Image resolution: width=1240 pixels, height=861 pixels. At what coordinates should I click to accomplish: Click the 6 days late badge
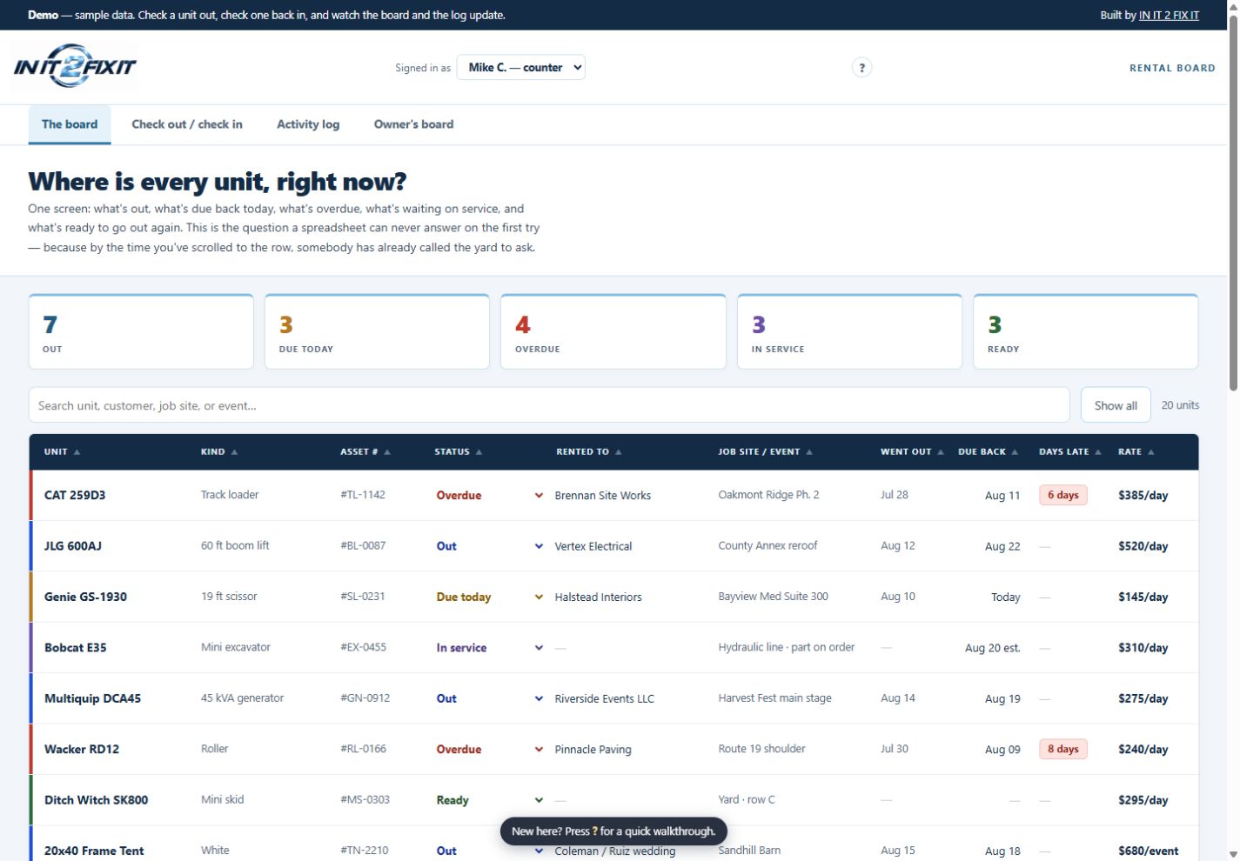point(1062,496)
